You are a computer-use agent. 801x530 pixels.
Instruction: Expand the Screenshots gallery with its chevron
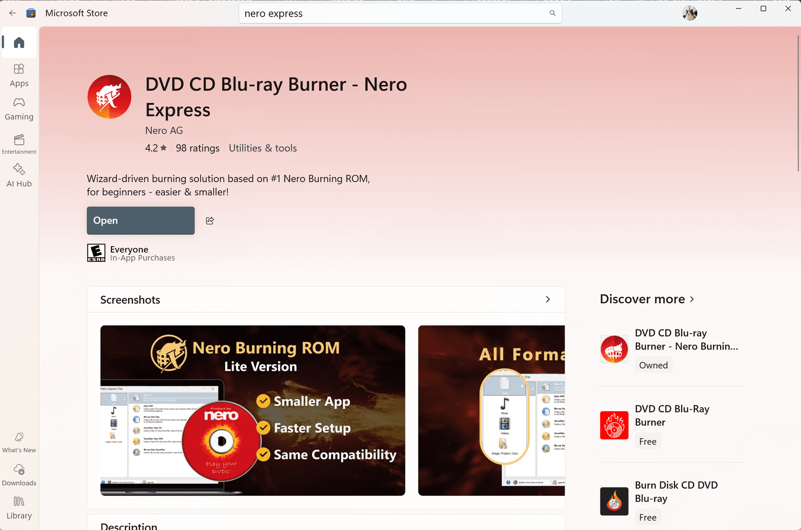point(548,299)
